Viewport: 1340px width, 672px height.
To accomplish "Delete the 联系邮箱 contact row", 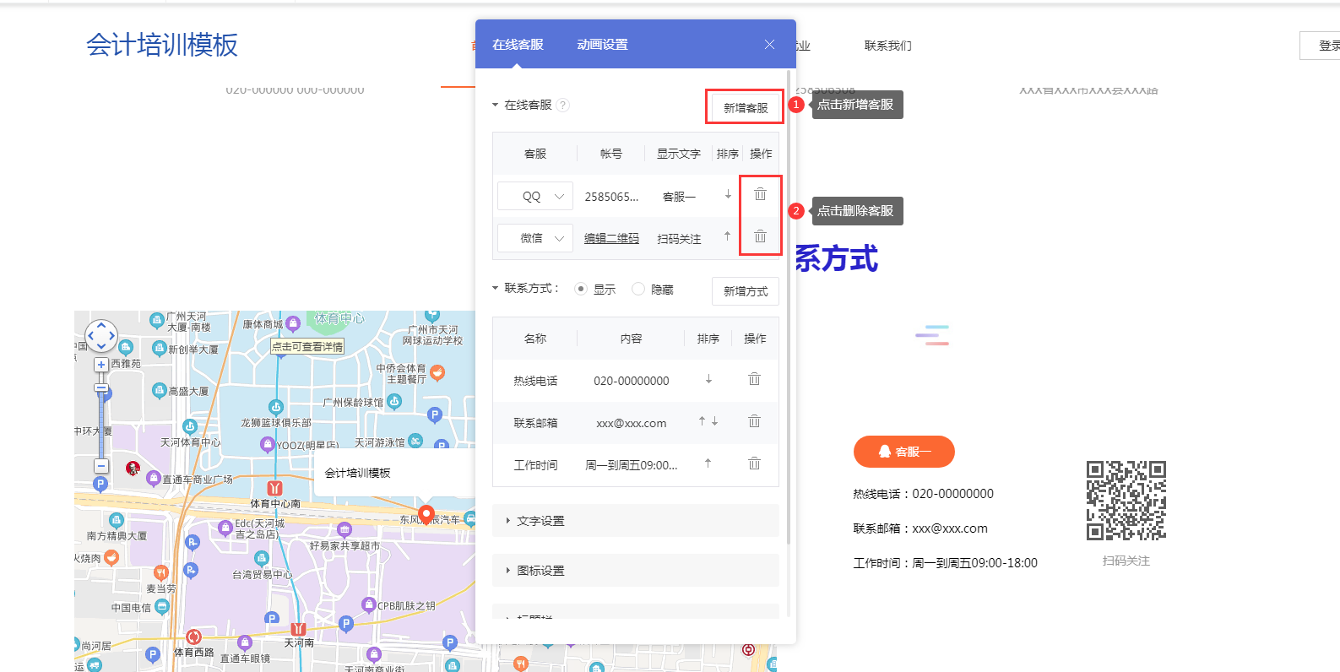I will (754, 421).
